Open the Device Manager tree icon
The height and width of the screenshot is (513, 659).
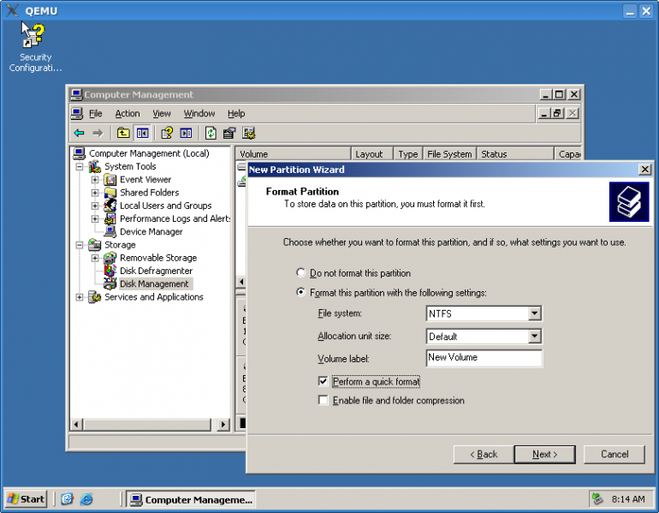[x=110, y=232]
